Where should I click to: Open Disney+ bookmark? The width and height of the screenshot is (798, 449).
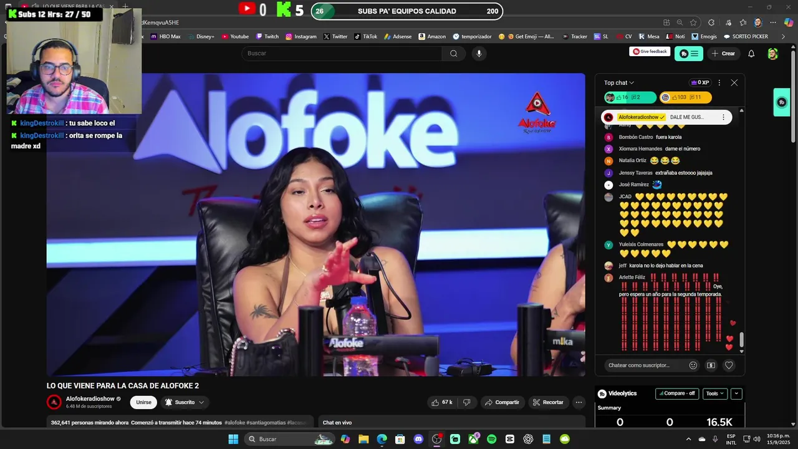click(200, 37)
